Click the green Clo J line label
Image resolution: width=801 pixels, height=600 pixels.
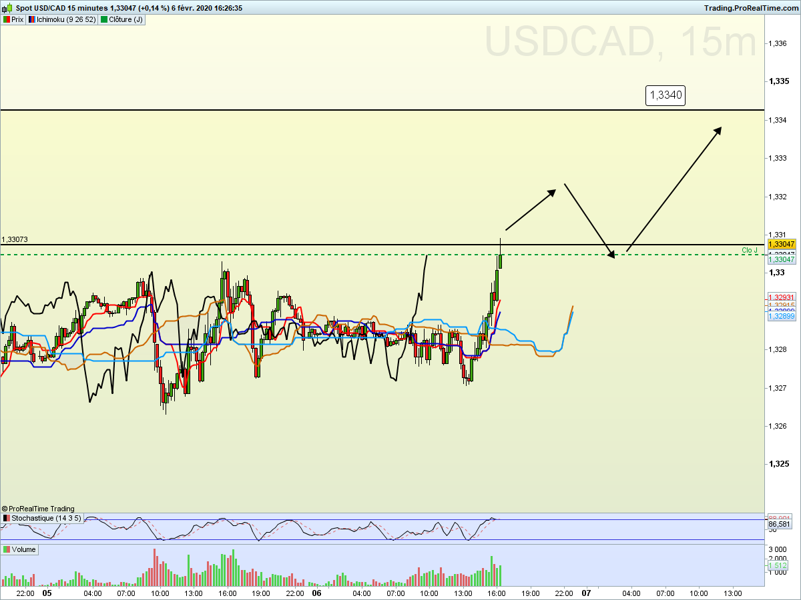tap(750, 251)
